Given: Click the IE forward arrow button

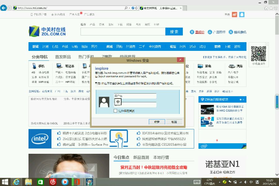Looking at the screenshot, I should click(10, 8).
